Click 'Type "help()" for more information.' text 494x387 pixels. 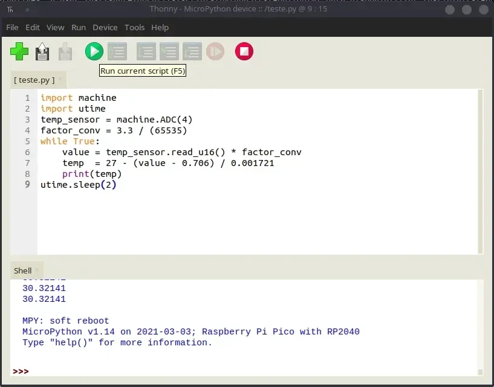117,343
